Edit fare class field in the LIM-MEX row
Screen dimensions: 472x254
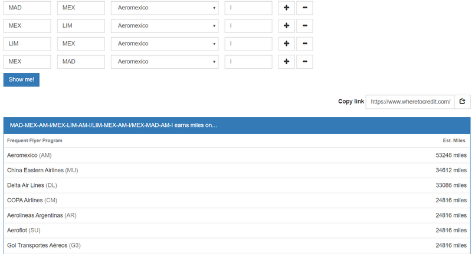(248, 44)
